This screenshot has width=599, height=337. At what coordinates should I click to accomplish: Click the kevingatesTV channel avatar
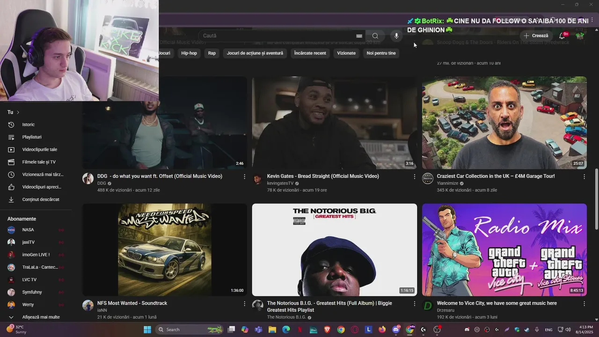pyautogui.click(x=258, y=178)
